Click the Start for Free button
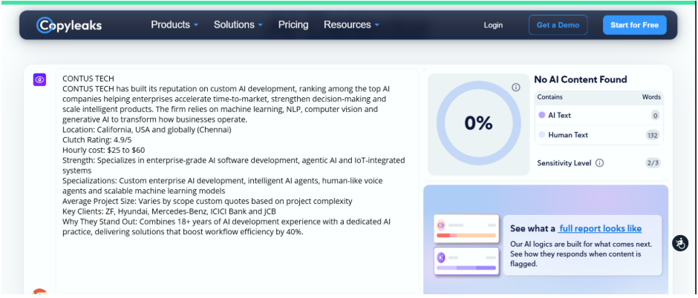This screenshot has width=698, height=298. pos(634,25)
